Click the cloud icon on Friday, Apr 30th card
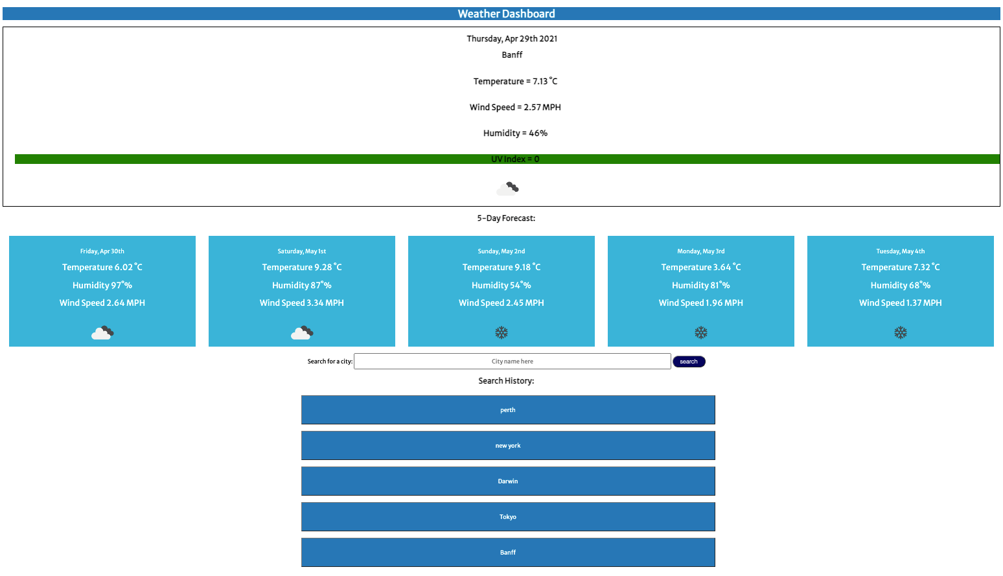 (102, 333)
